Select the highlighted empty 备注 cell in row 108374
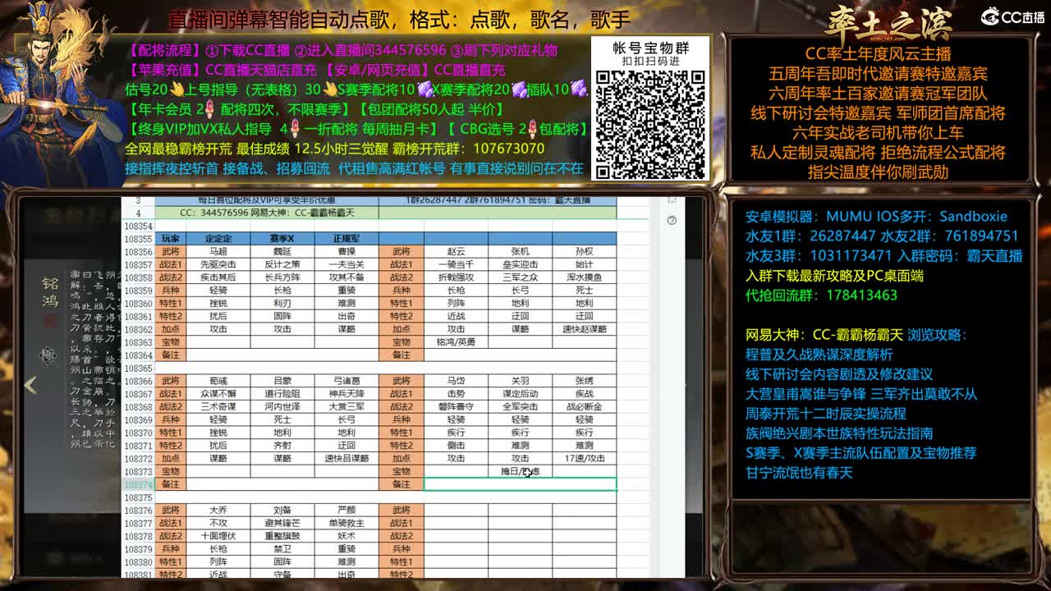The height and width of the screenshot is (591, 1051). pyautogui.click(x=520, y=484)
